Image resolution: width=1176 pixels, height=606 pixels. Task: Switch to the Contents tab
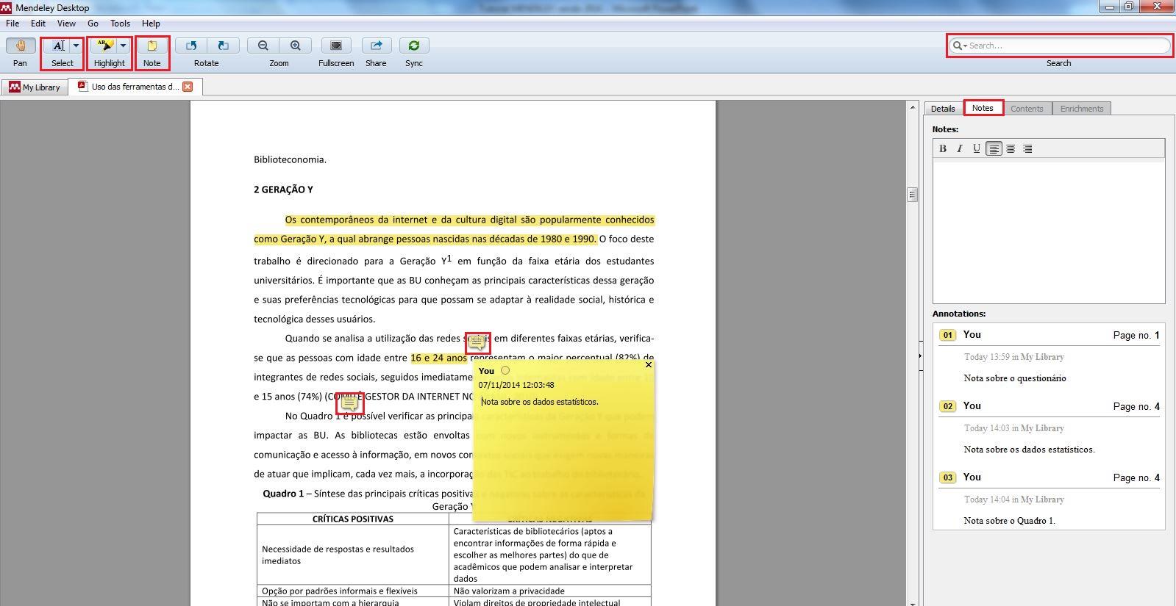[x=1027, y=109]
